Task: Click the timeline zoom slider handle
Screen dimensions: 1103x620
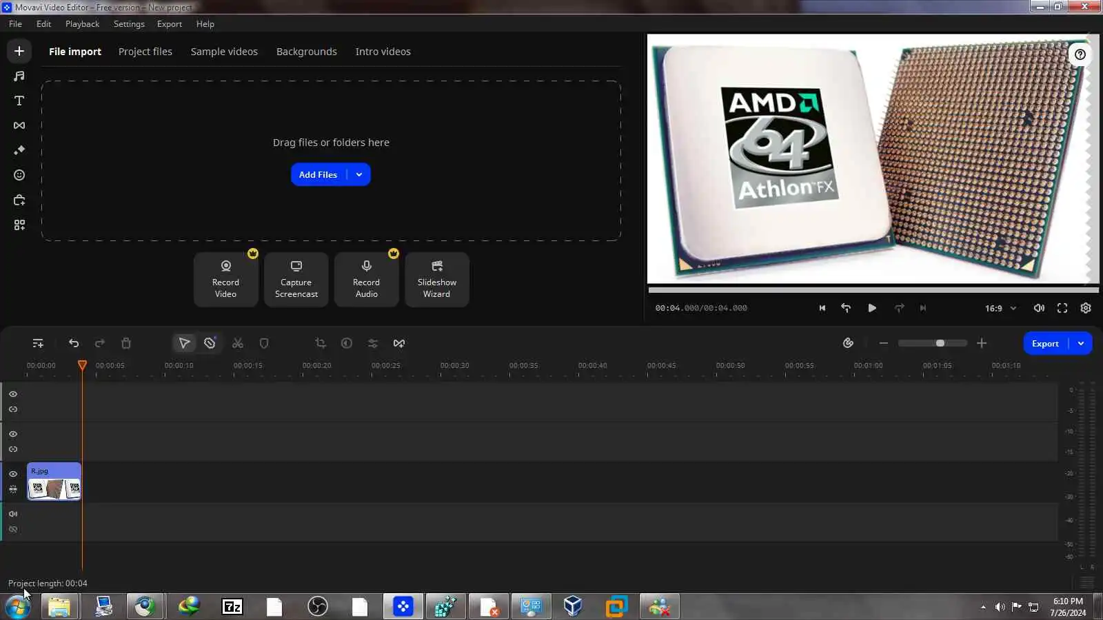Action: click(x=940, y=343)
